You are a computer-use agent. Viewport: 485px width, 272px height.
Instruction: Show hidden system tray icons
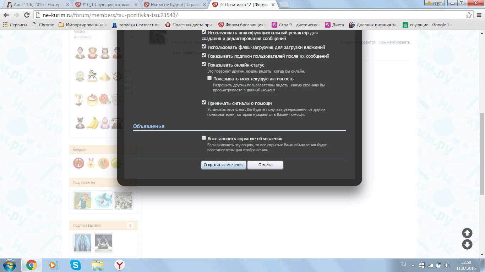413,265
